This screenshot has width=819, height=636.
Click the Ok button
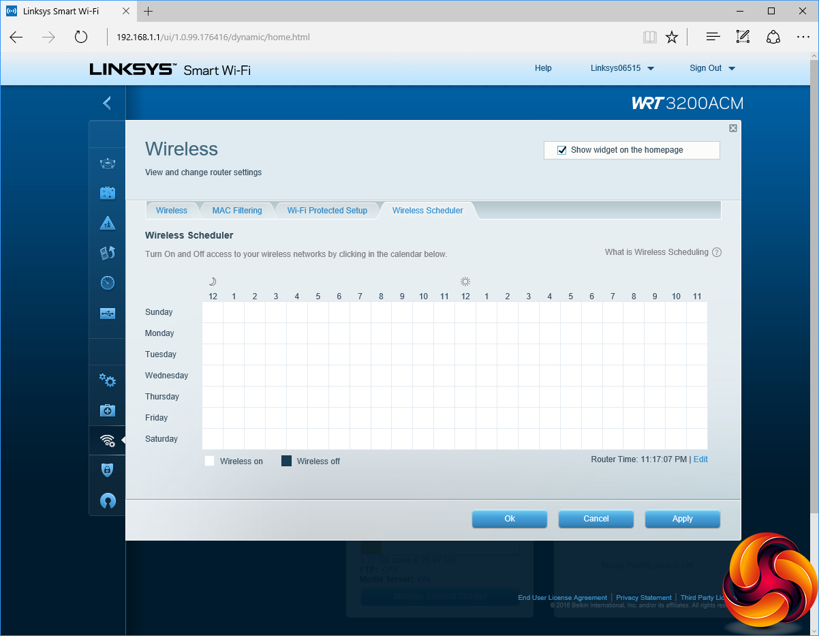pos(510,519)
